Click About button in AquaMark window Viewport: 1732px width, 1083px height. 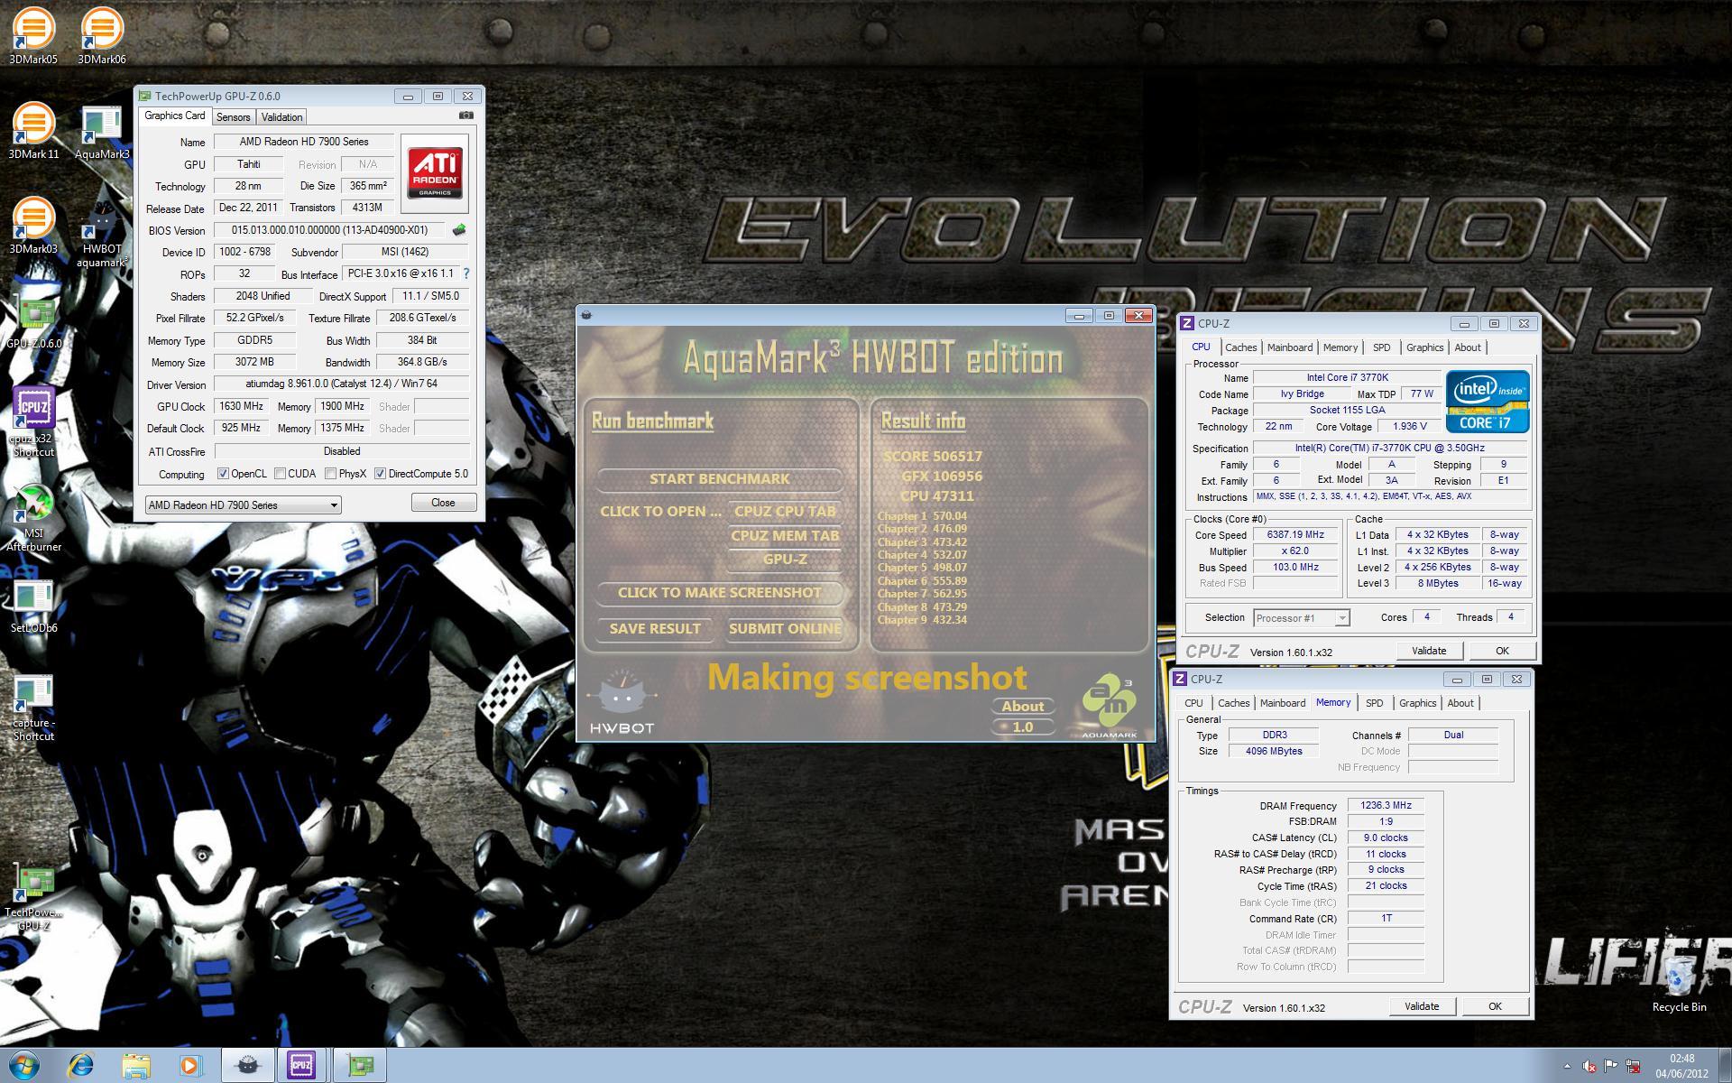coord(1023,707)
